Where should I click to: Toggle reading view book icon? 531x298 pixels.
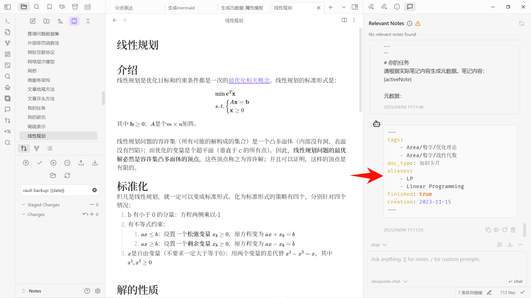(x=344, y=20)
